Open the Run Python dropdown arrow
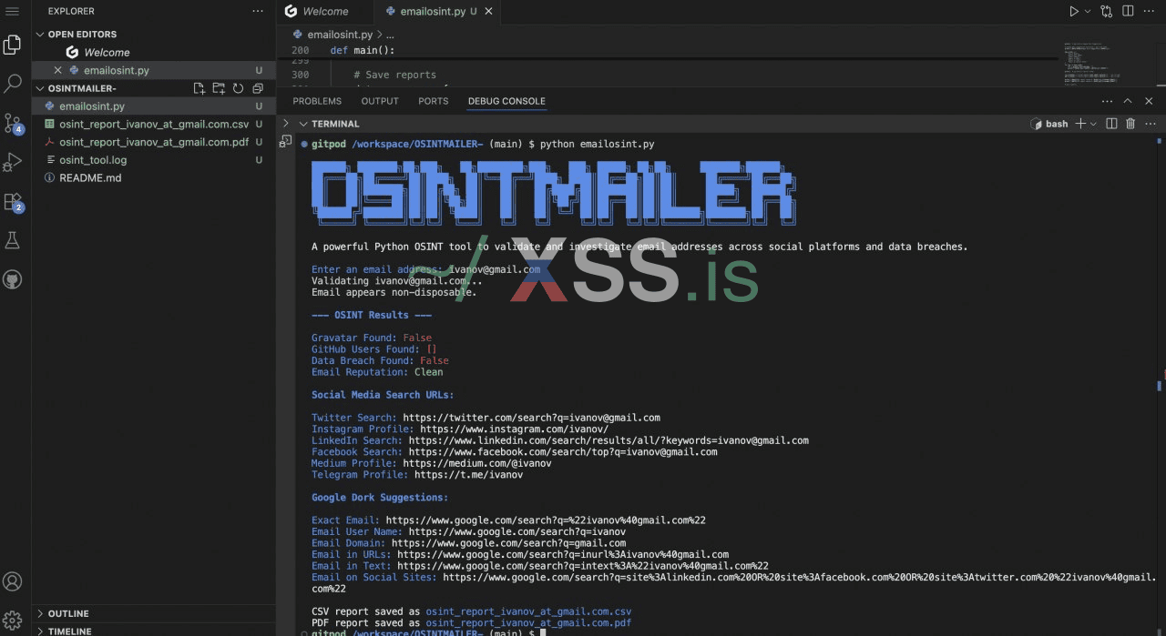 point(1088,12)
